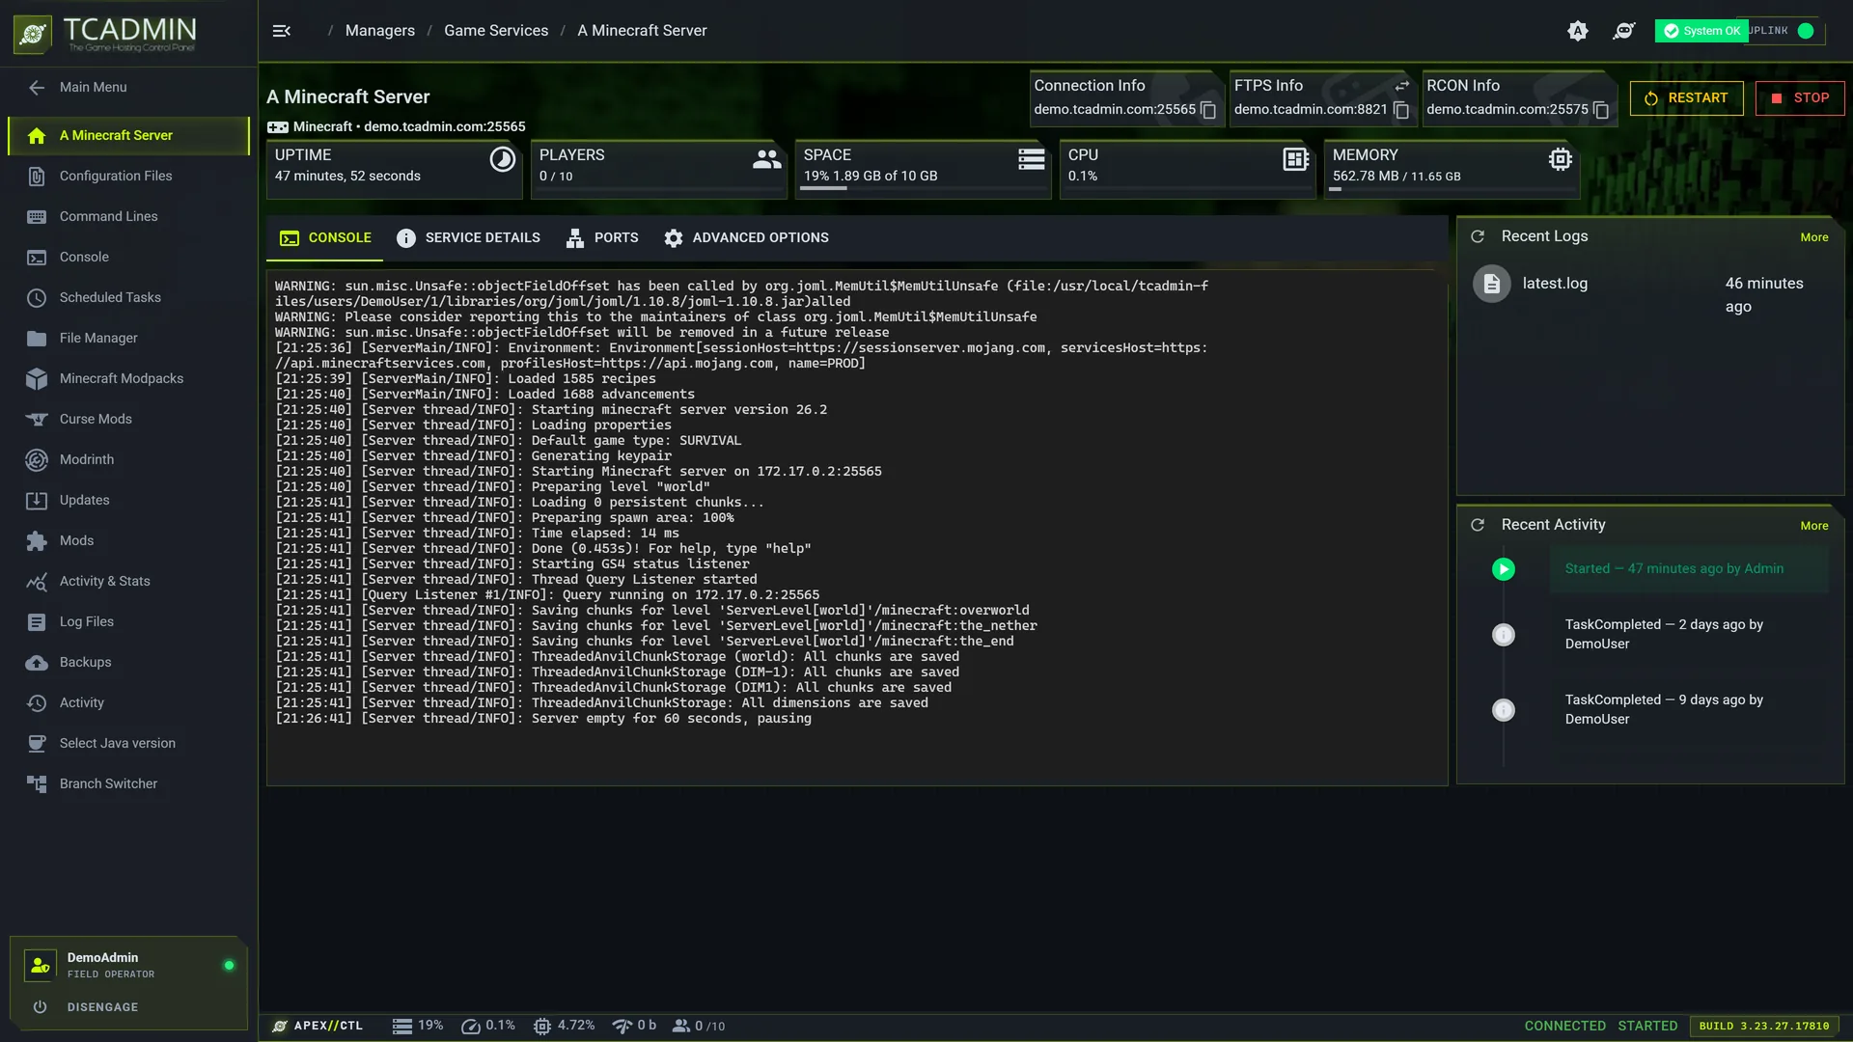
Task: Refresh the Recent Activity panel
Action: (1478, 525)
